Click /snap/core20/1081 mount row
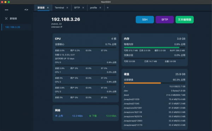The height and width of the screenshot is (131, 212). 154,108
